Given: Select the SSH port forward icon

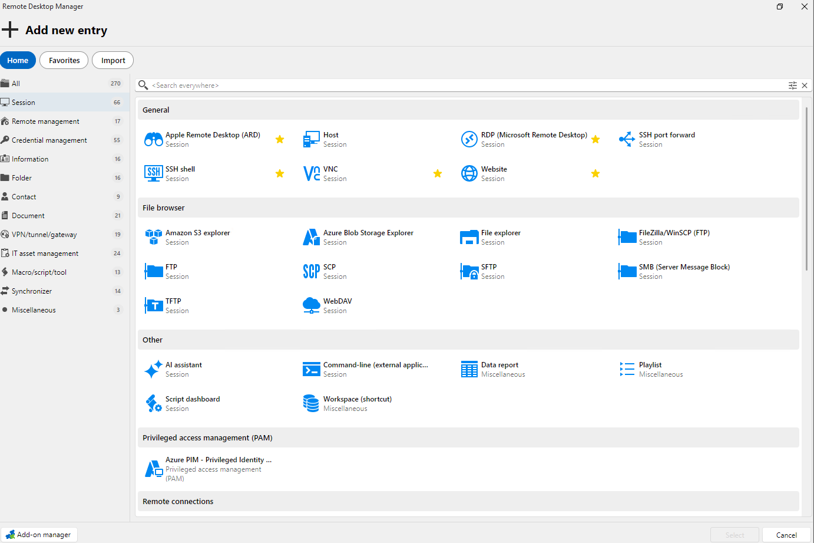Looking at the screenshot, I should pos(627,140).
